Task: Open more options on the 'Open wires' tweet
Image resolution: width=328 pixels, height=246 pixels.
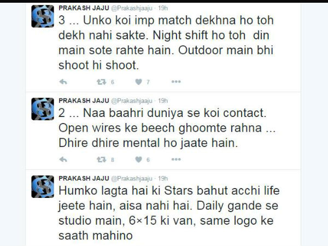Action: click(x=176, y=160)
